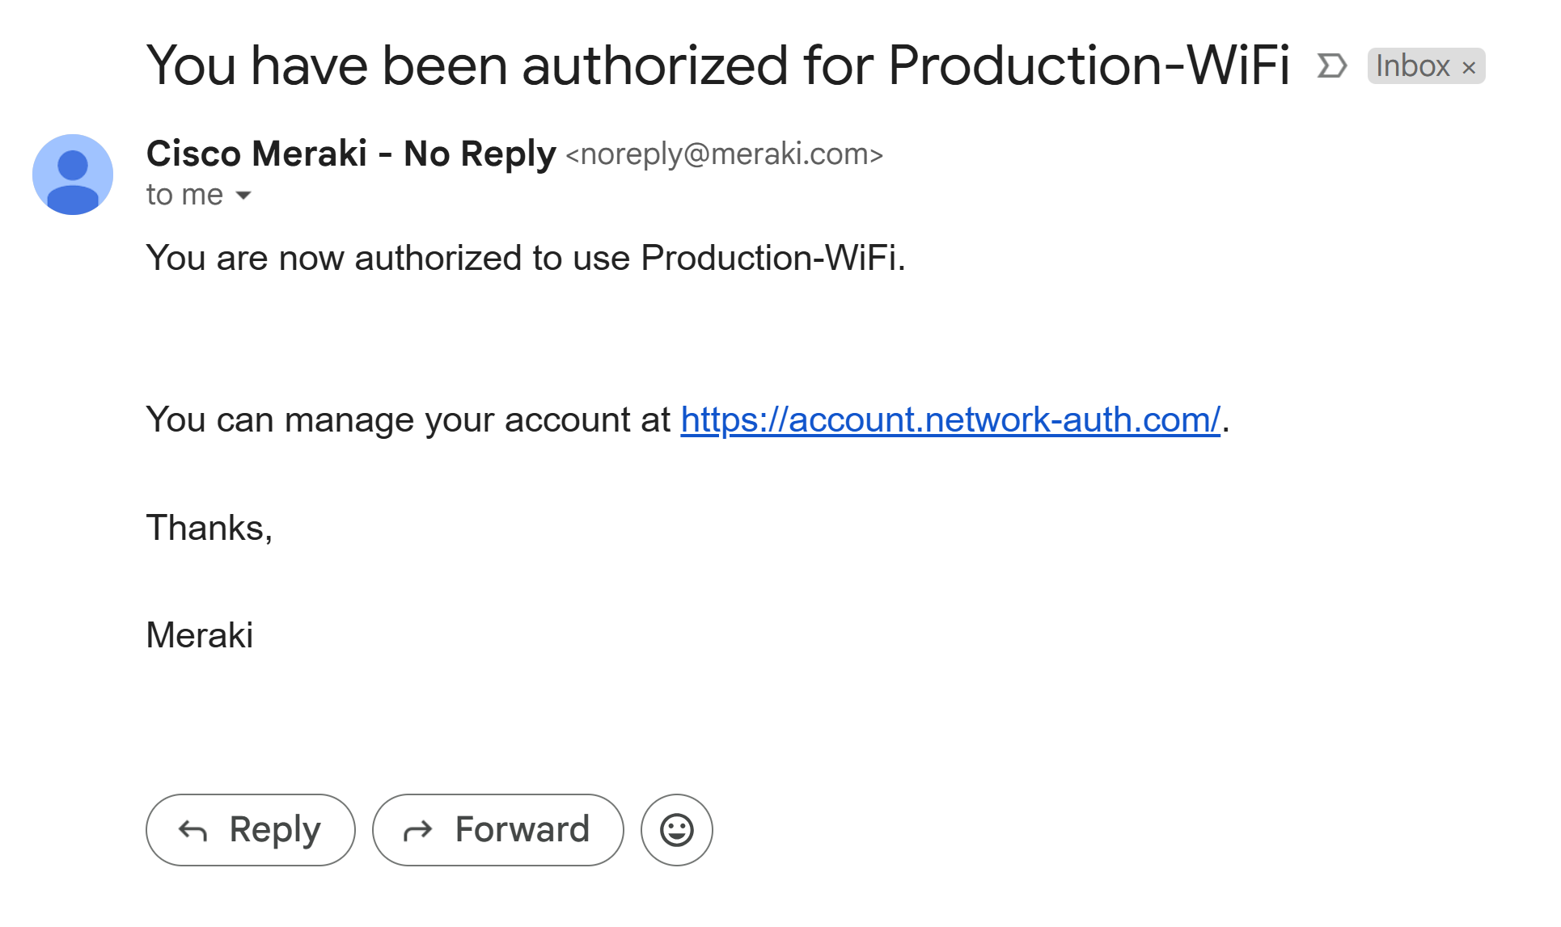
Task: Click the Reply button
Action: pyautogui.click(x=251, y=830)
